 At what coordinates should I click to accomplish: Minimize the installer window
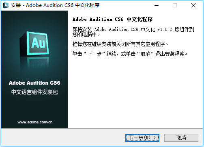[157, 5]
